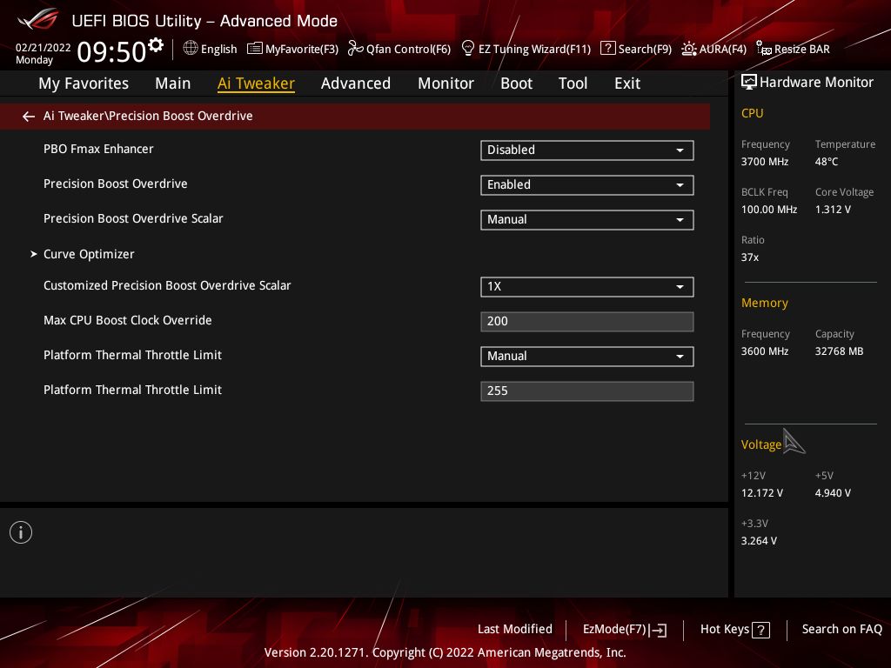Click Ai Tweaker\Precision Boost Overdrive breadcrumb text

click(x=148, y=116)
